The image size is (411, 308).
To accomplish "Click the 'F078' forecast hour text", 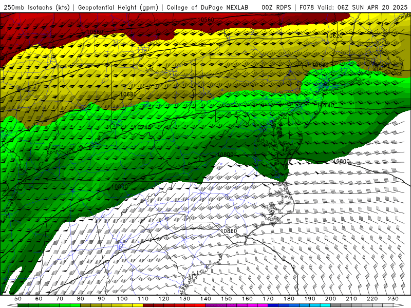I will tap(307, 8).
